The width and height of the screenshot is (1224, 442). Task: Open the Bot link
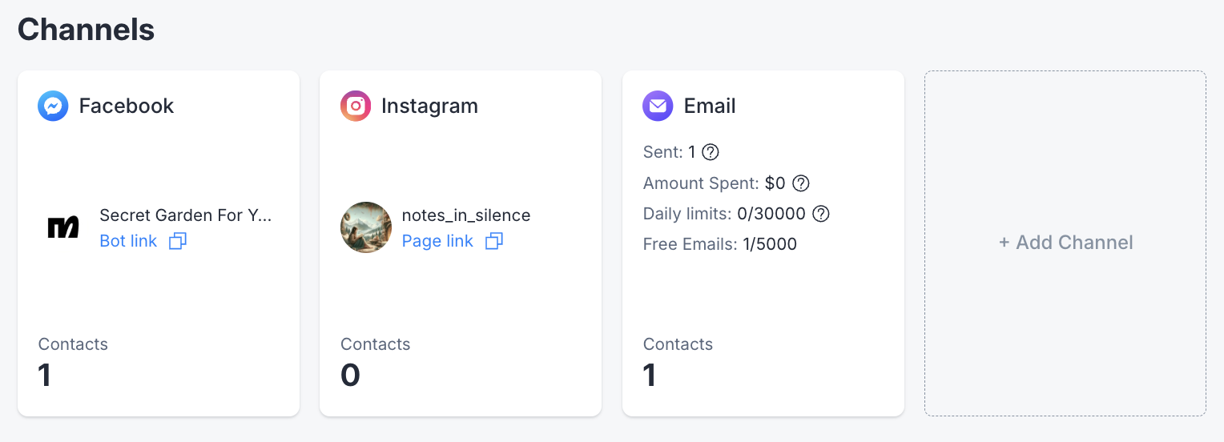coord(128,241)
